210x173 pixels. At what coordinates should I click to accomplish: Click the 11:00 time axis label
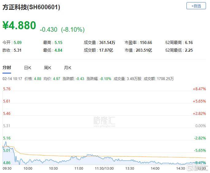(x=79, y=168)
